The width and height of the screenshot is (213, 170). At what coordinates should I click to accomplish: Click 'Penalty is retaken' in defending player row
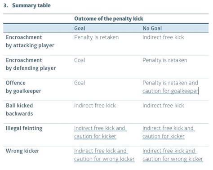click(x=165, y=60)
